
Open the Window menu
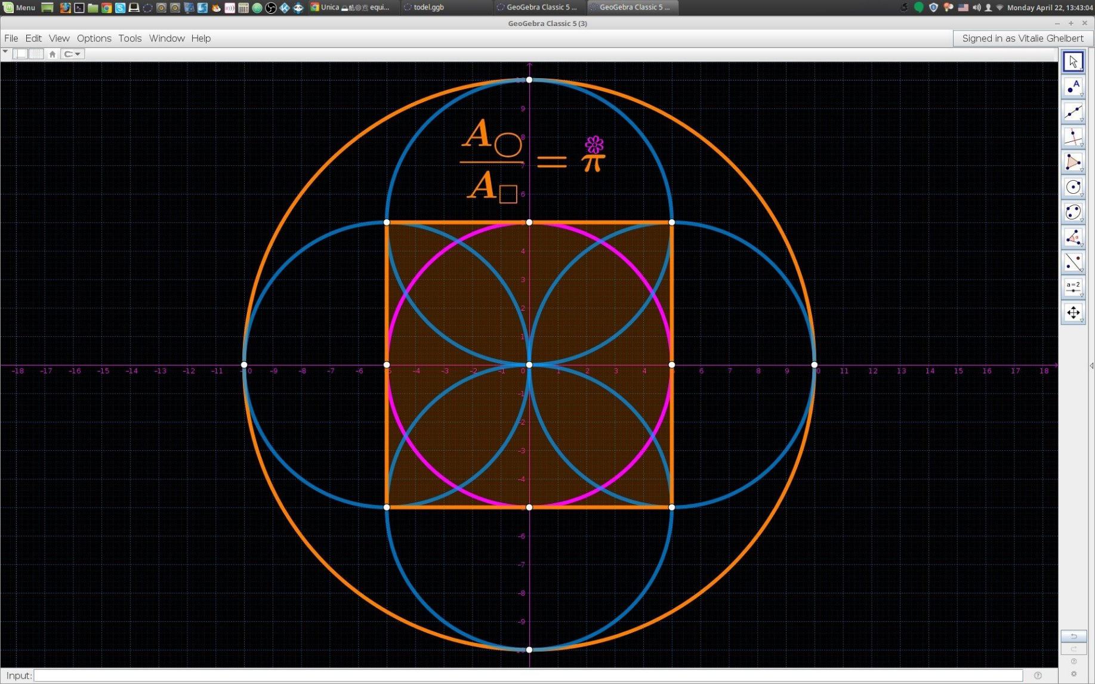[167, 38]
